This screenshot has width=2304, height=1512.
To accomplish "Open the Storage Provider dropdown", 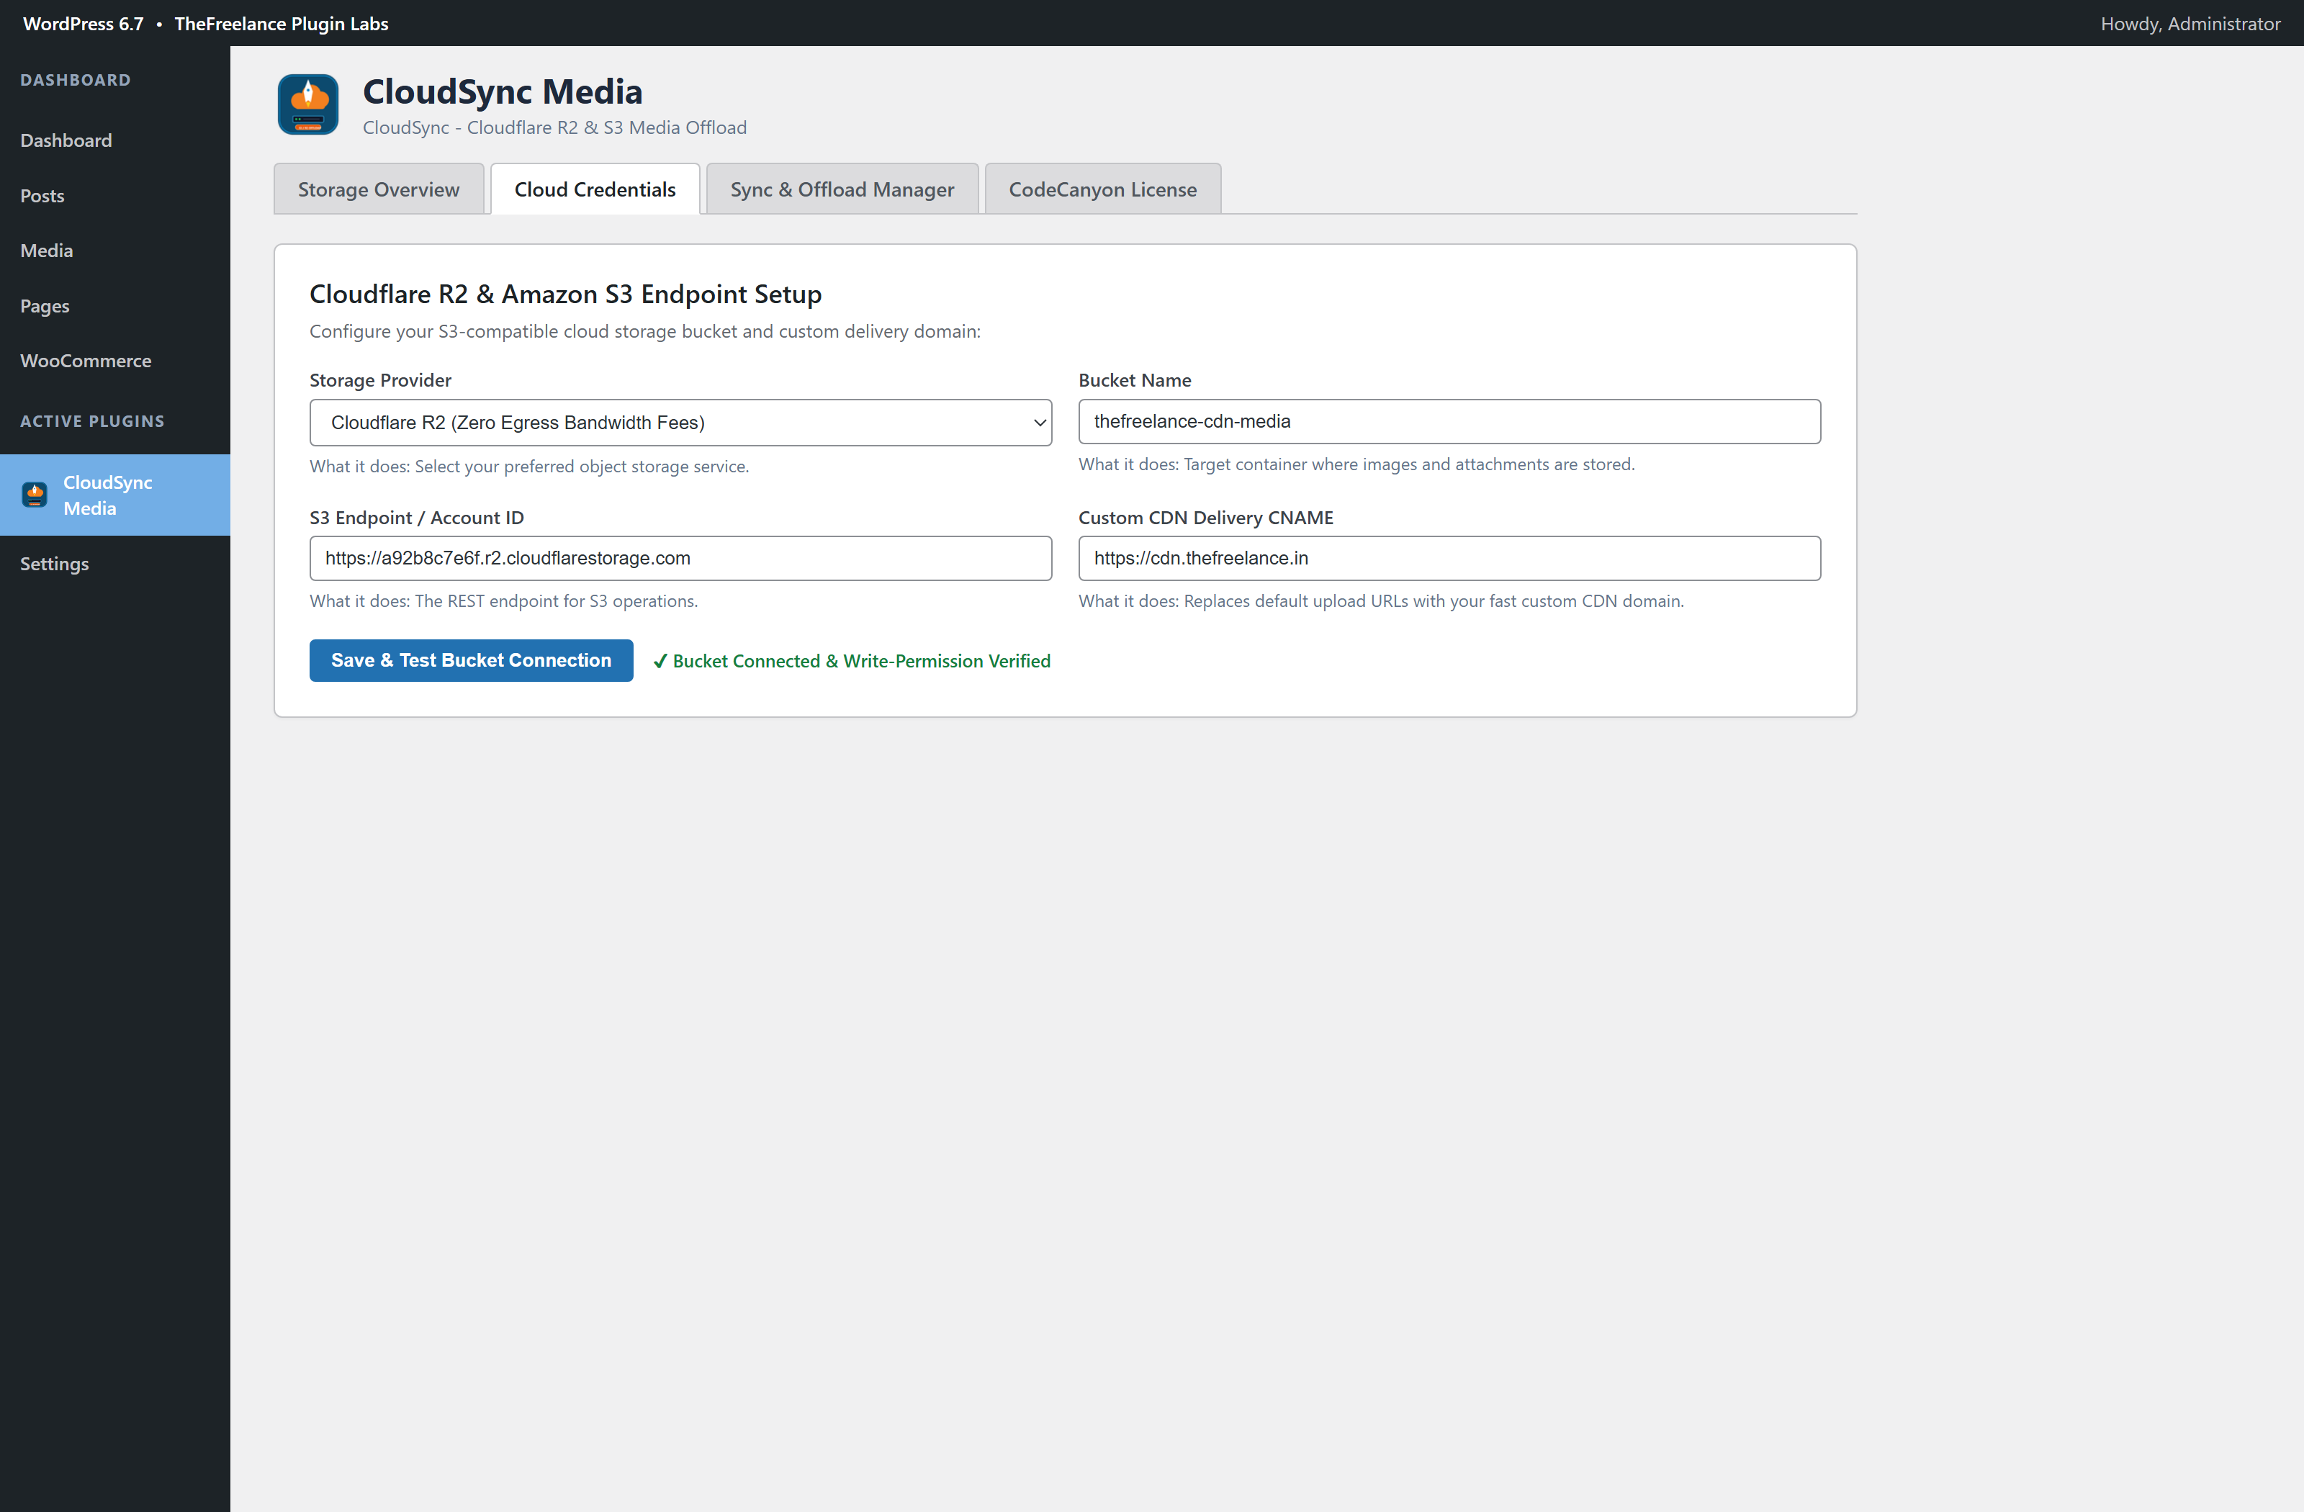I will coord(680,422).
